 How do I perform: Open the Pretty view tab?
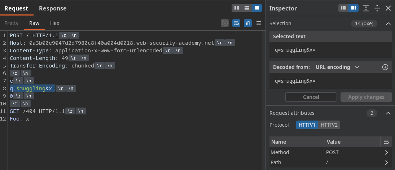click(11, 23)
